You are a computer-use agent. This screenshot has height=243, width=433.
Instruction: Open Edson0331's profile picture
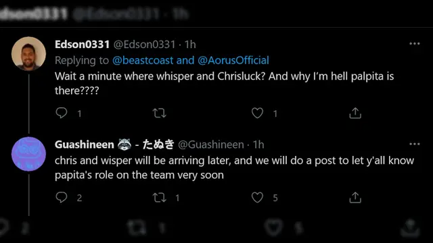28,54
